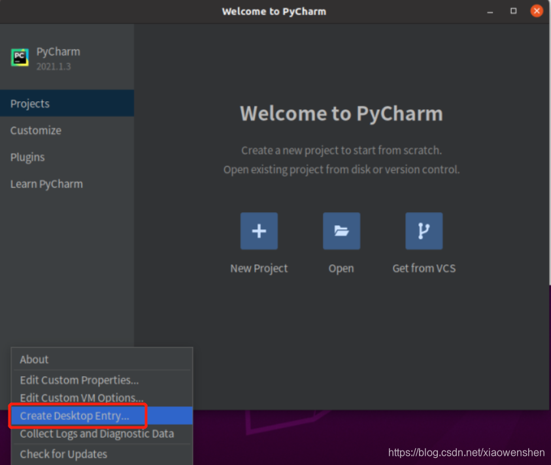Select Collect Logs and Diagnostic Data
Viewport: 551px width, 465px height.
(x=102, y=434)
